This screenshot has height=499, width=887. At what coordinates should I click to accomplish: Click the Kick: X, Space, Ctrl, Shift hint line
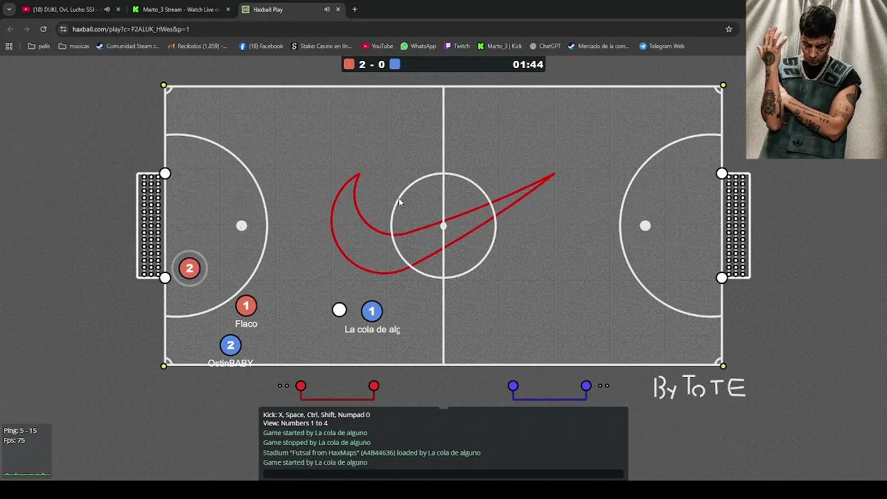[316, 414]
